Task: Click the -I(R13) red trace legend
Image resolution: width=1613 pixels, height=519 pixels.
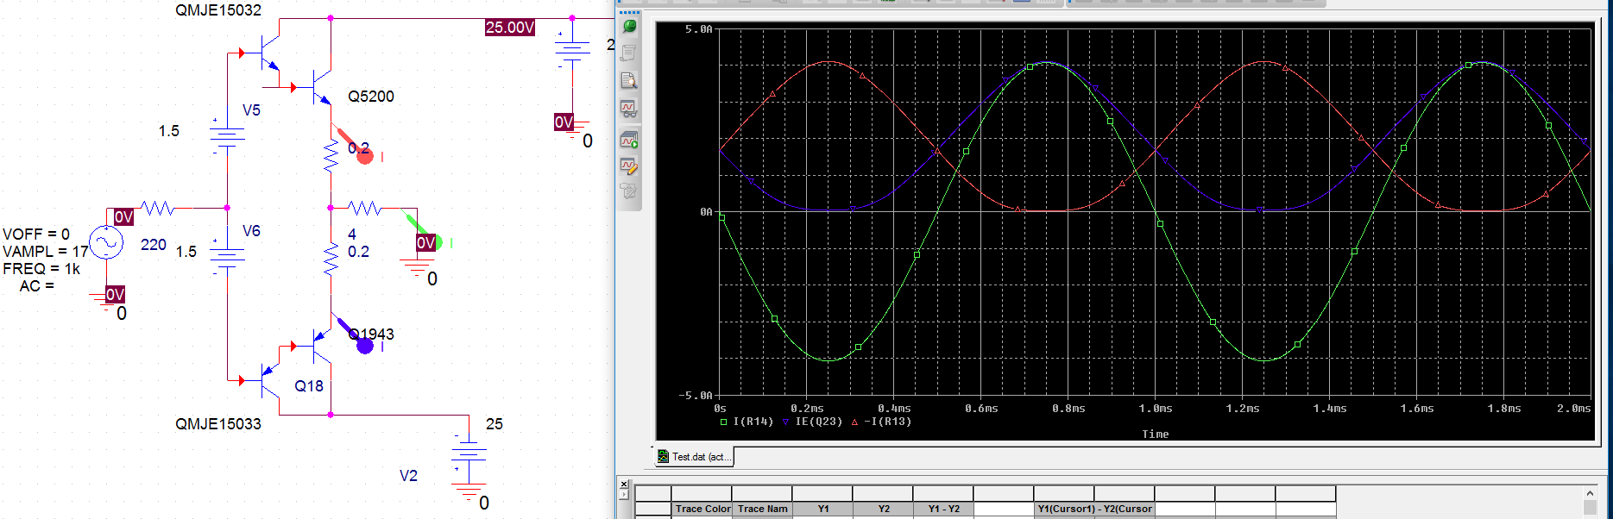Action: tap(881, 422)
